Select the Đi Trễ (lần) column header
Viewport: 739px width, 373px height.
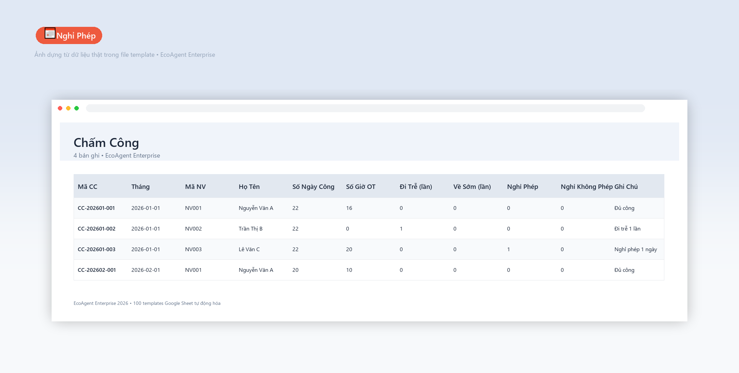pos(416,187)
